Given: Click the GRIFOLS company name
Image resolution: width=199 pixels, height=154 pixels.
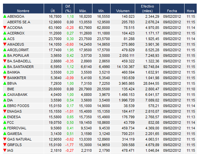Looking at the screenshot, I should (x=14, y=145).
